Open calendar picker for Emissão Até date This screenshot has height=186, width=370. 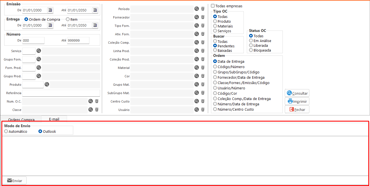pyautogui.click(x=95, y=10)
